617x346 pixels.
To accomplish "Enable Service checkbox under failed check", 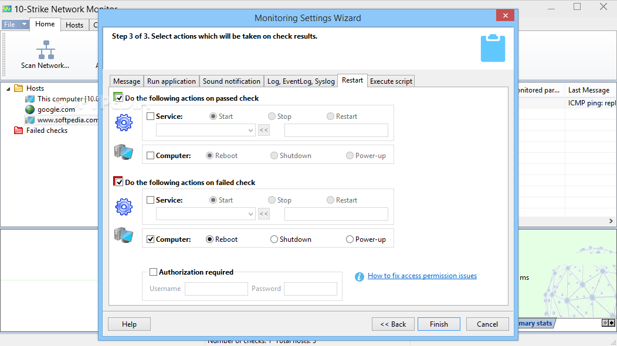I will coord(150,200).
